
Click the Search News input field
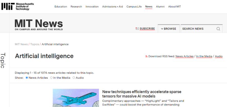198,29
